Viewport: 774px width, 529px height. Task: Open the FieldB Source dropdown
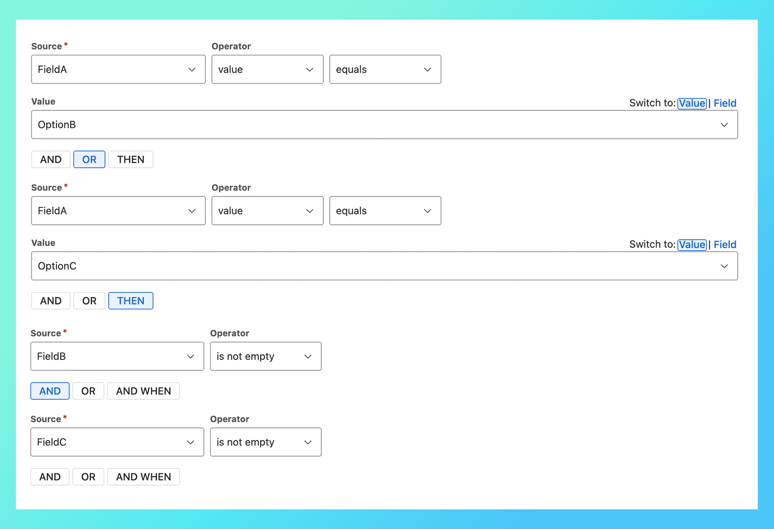point(117,356)
